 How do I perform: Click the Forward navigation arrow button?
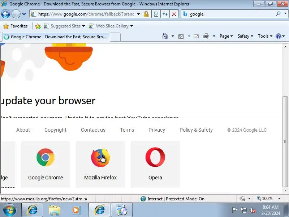pyautogui.click(x=16, y=14)
